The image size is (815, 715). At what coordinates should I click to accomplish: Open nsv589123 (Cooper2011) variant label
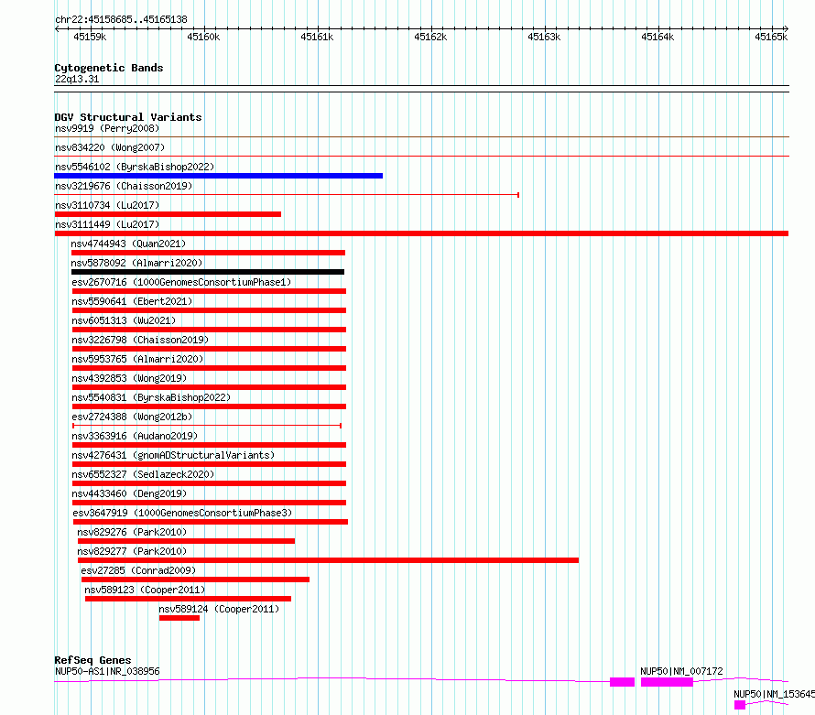coord(145,590)
